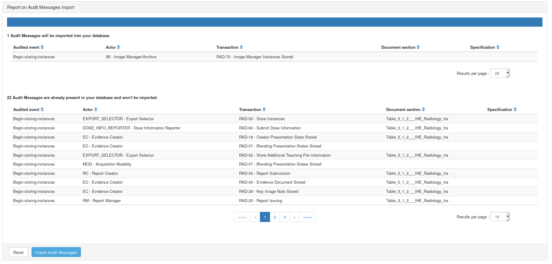
Task: Sort bottom table by Audited event
Action: click(x=42, y=109)
